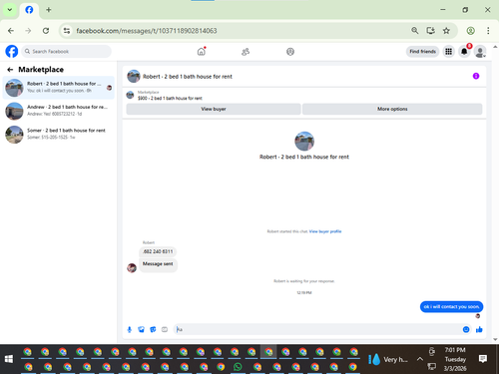
Task: Open the account profile menu
Action: 480,52
